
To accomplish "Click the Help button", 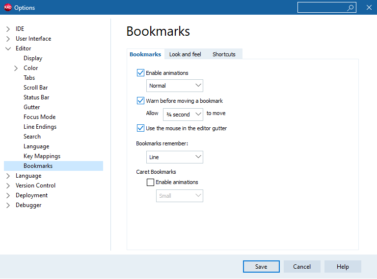I will (343, 267).
